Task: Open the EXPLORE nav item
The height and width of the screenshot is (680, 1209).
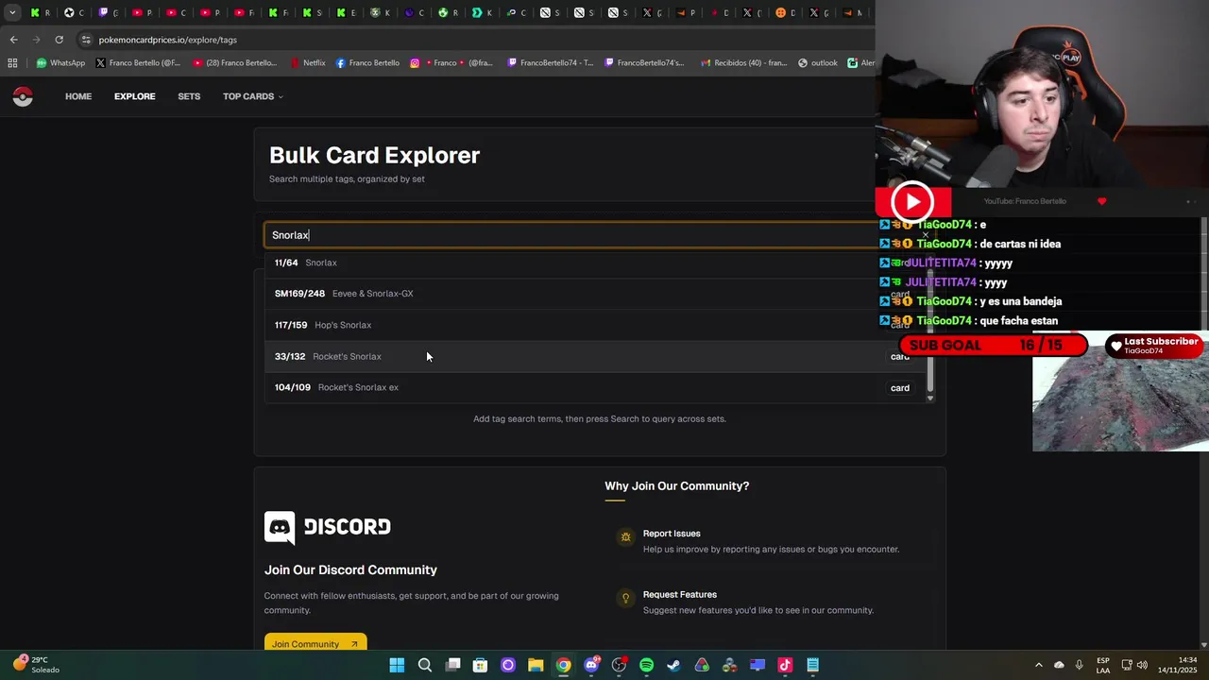Action: 135,96
